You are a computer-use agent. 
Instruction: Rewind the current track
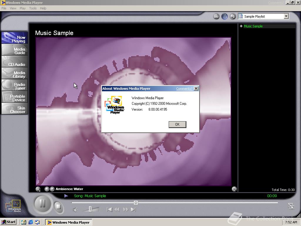117,210
